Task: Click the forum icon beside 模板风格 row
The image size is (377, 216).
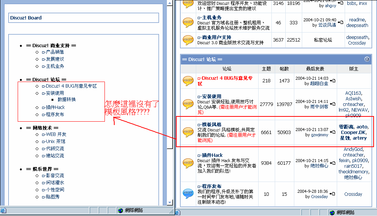Action: click(188, 132)
